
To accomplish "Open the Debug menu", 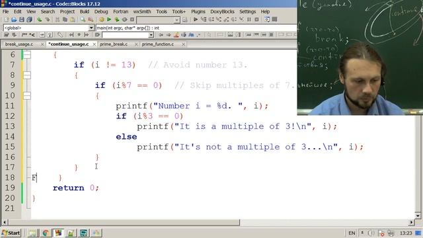I will pos(101,12).
